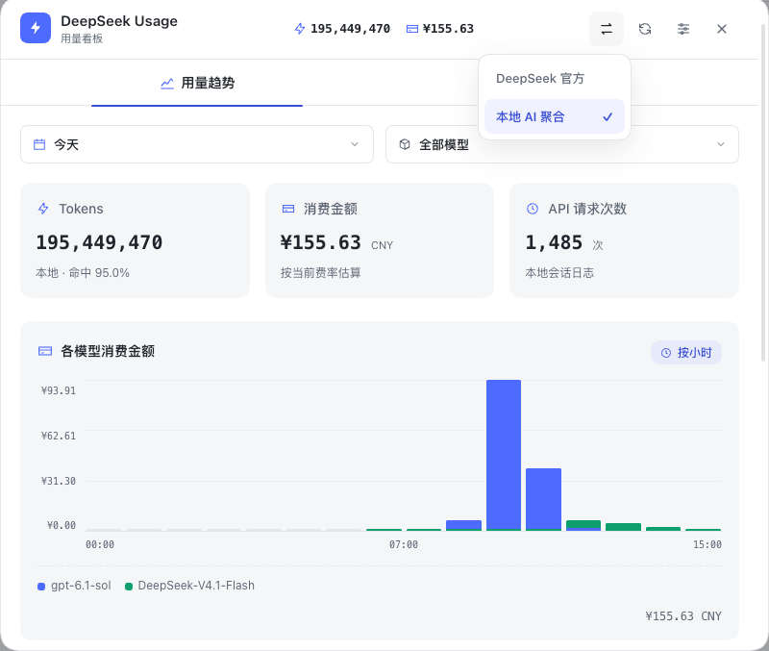Click the green DeepSeek-V4.1-Flash legend swatch
Image resolution: width=769 pixels, height=651 pixels.
[129, 587]
